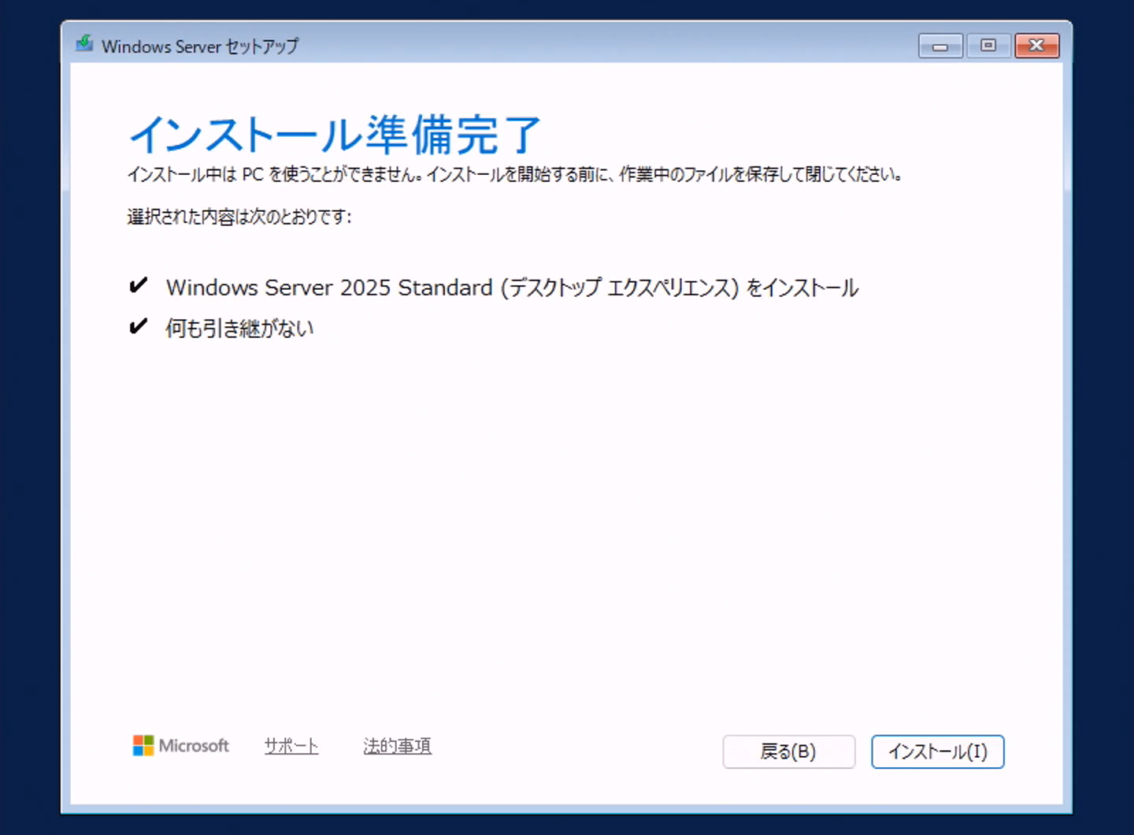Click the インストール準備完了 heading
Image resolution: width=1134 pixels, height=835 pixels.
coord(335,134)
